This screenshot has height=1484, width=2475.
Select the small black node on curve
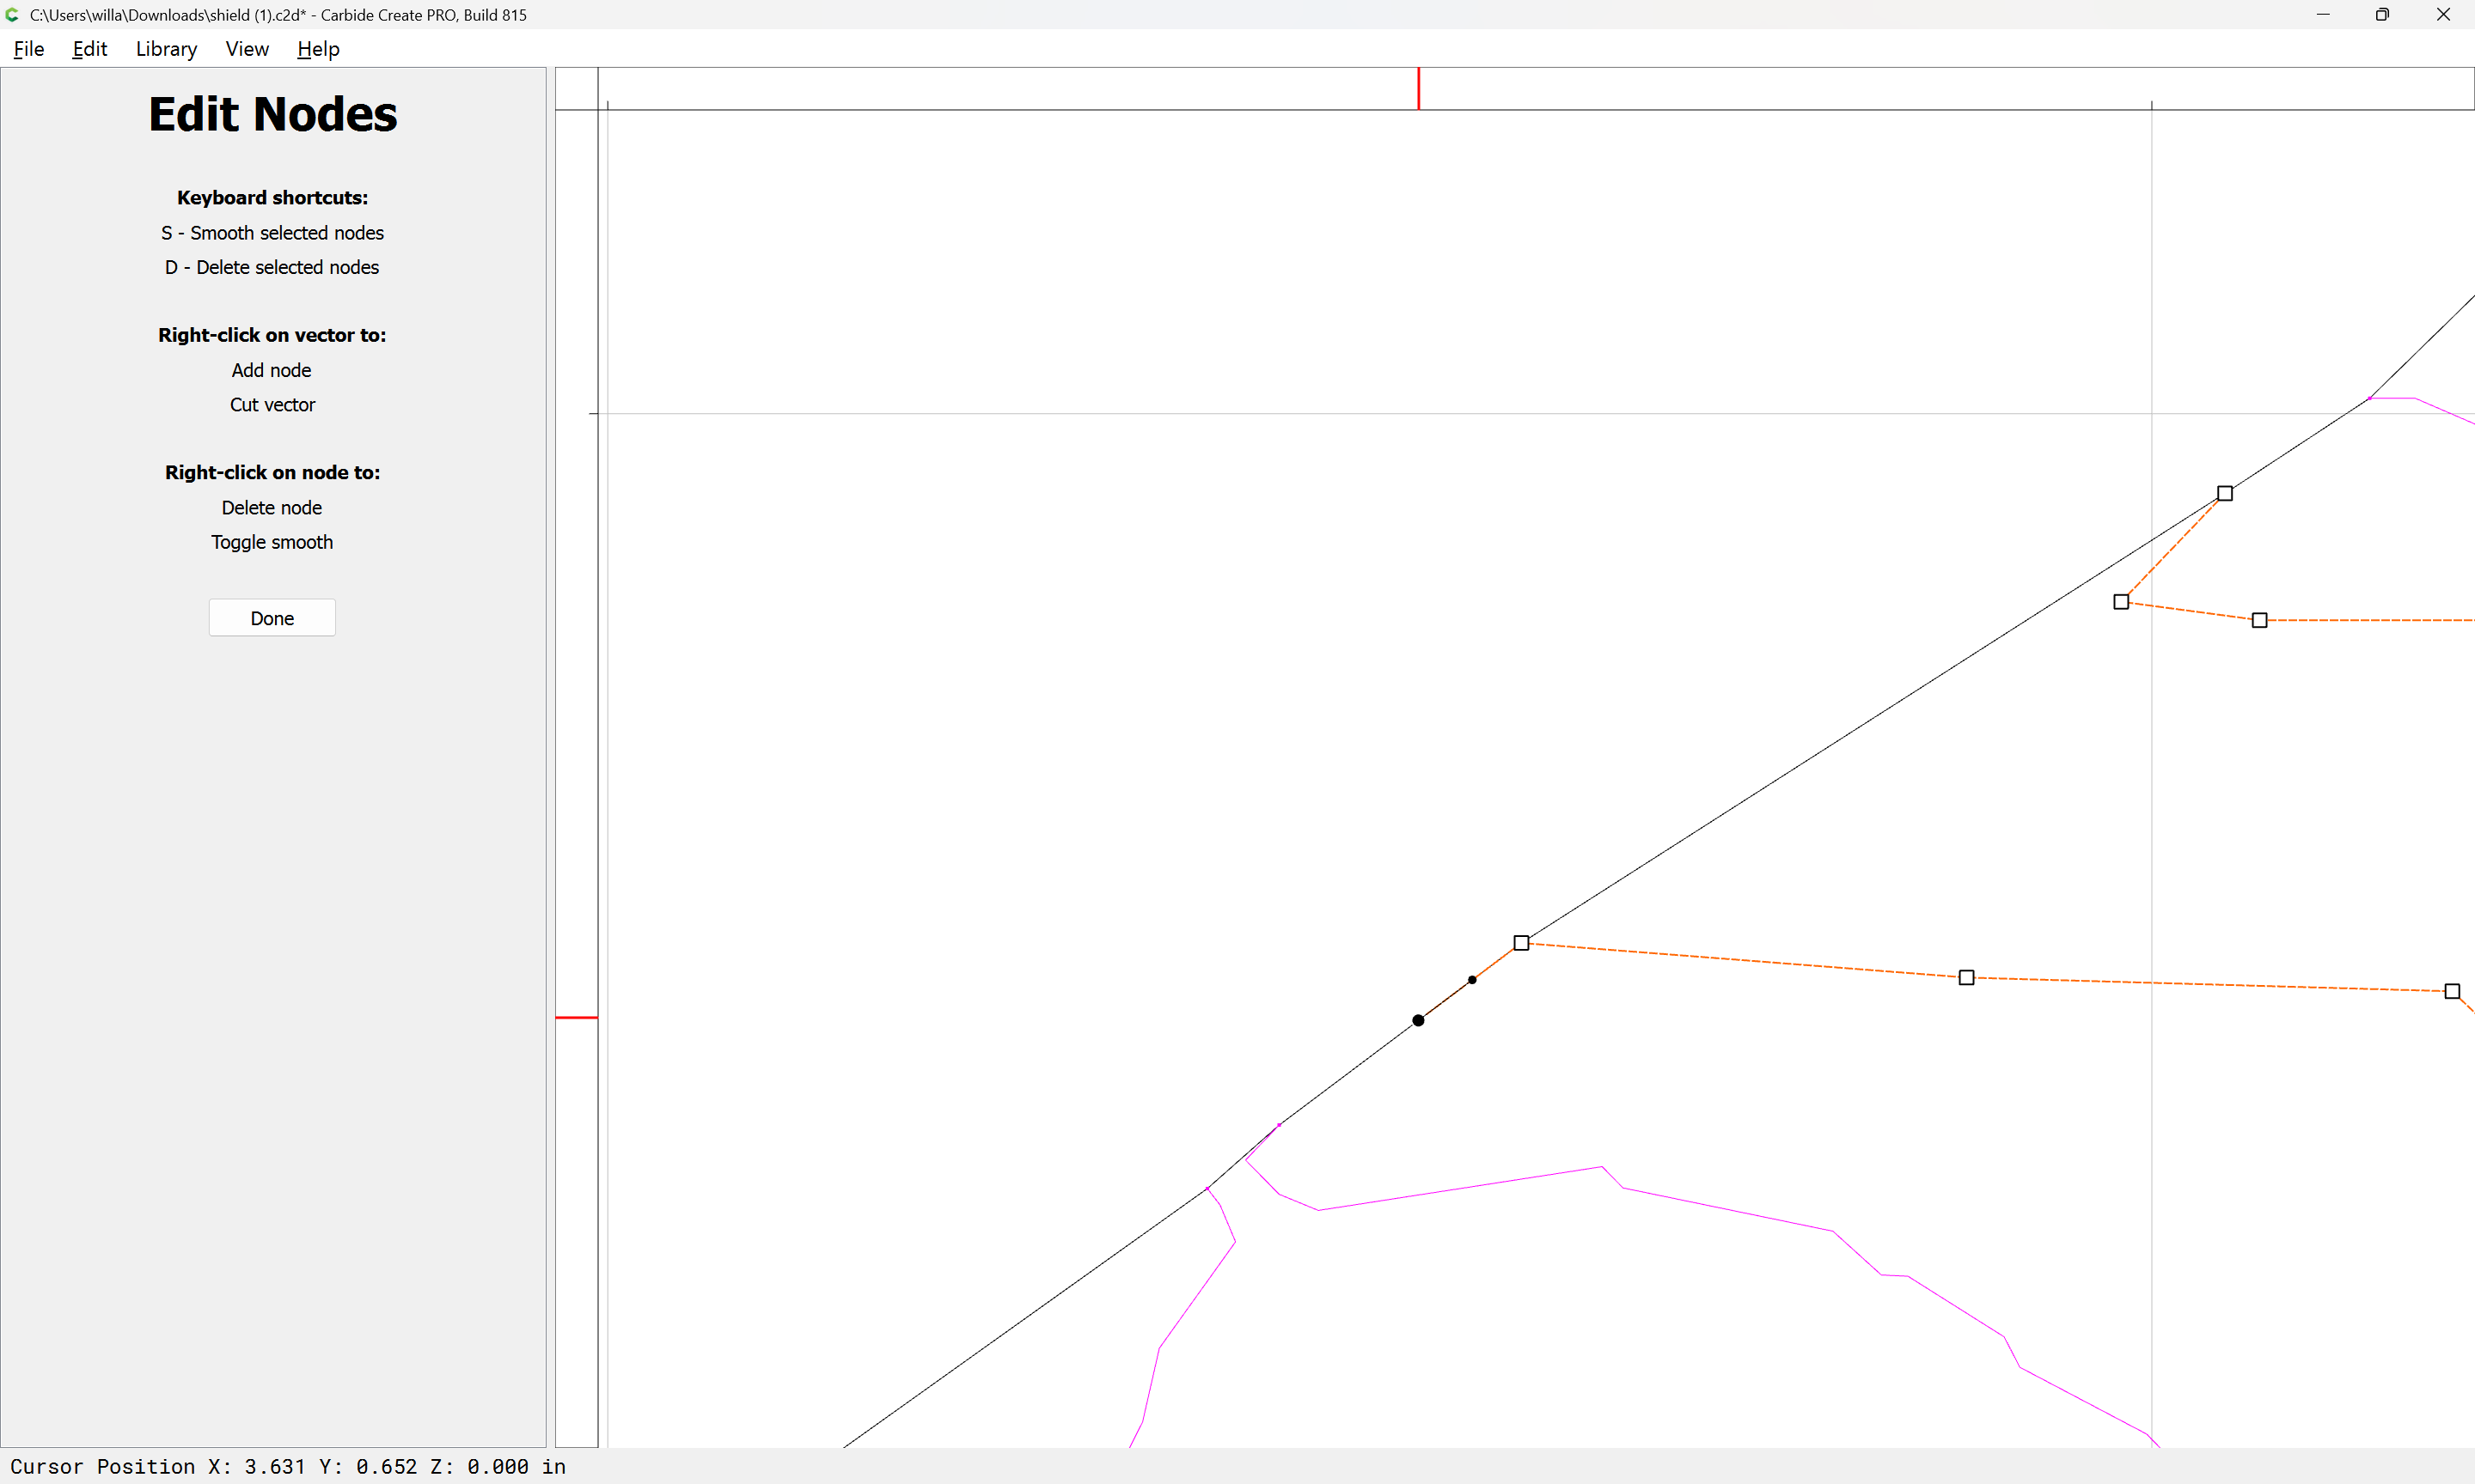(x=1471, y=980)
